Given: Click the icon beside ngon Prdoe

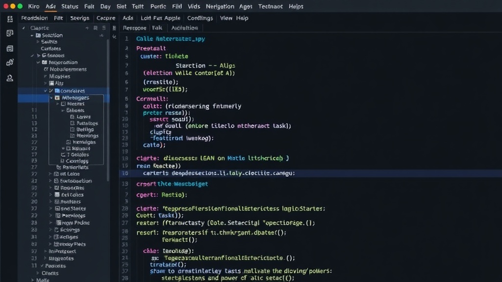Looking at the screenshot, I should 59,223.
